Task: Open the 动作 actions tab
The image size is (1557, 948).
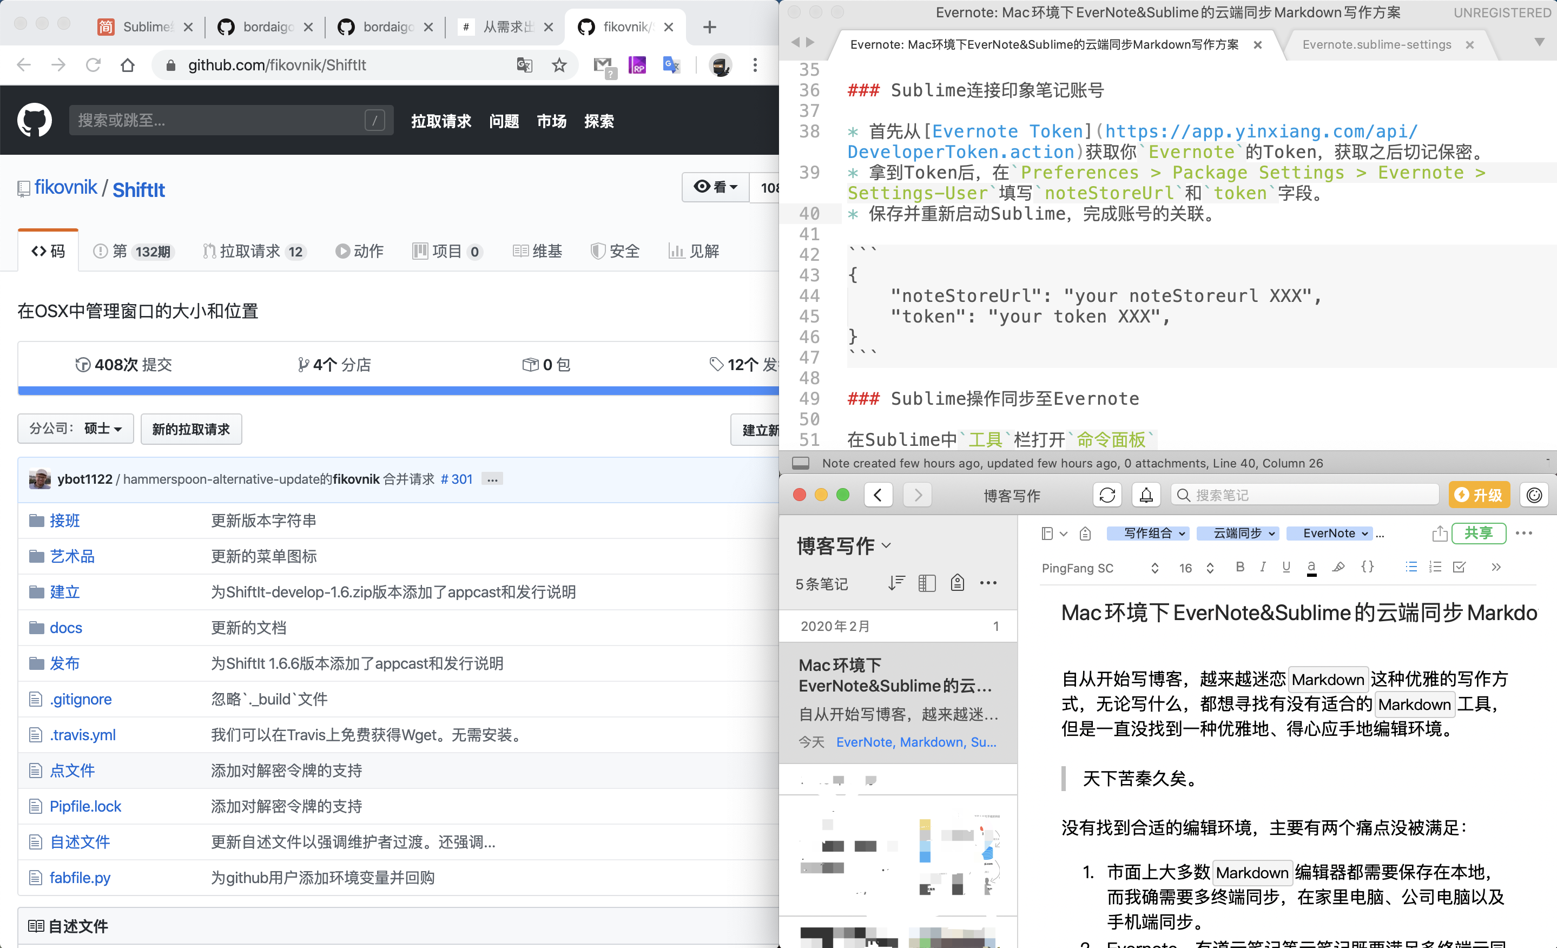Action: pos(360,252)
